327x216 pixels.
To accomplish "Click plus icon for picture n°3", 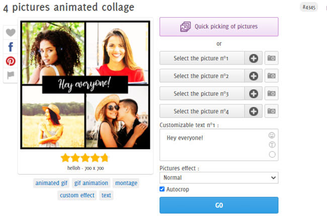I will click(x=254, y=93).
